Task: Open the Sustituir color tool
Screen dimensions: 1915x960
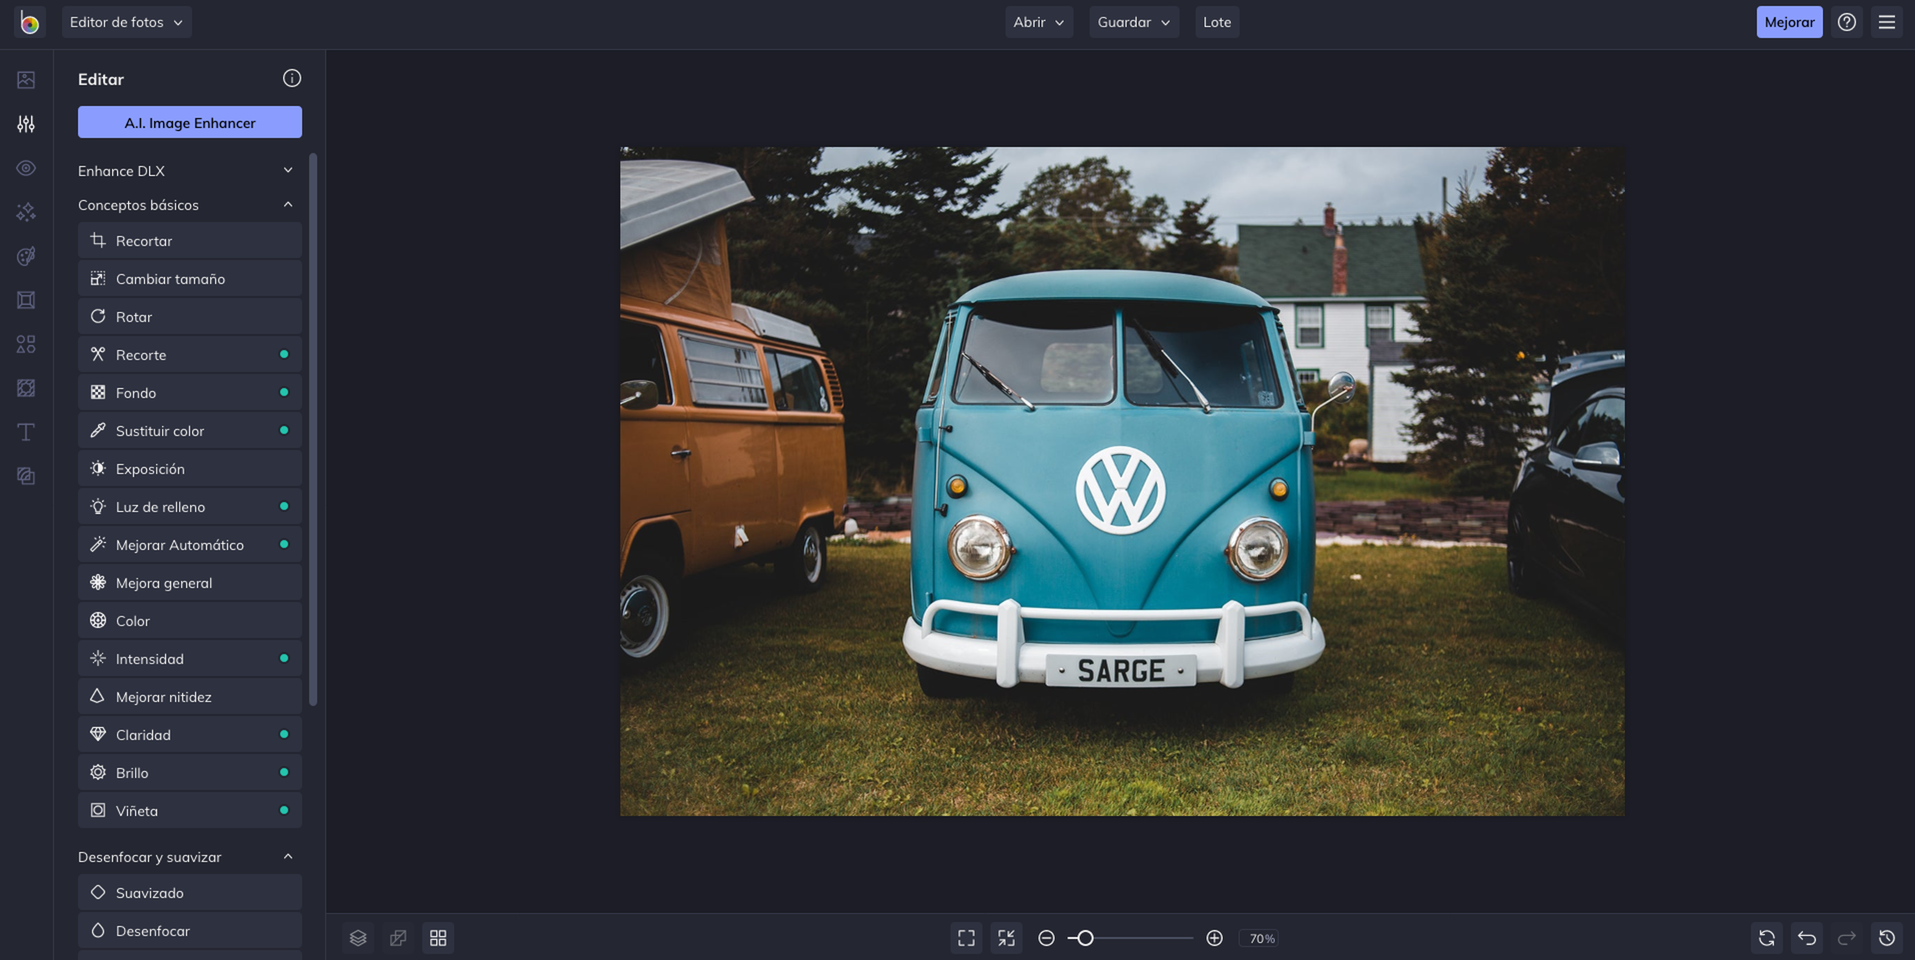Action: pos(190,430)
